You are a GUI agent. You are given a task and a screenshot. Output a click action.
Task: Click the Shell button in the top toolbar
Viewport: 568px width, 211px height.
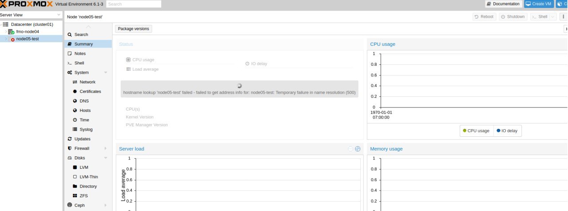coord(540,16)
